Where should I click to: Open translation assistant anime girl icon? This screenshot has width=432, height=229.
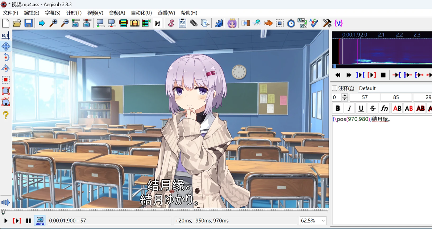[232, 24]
